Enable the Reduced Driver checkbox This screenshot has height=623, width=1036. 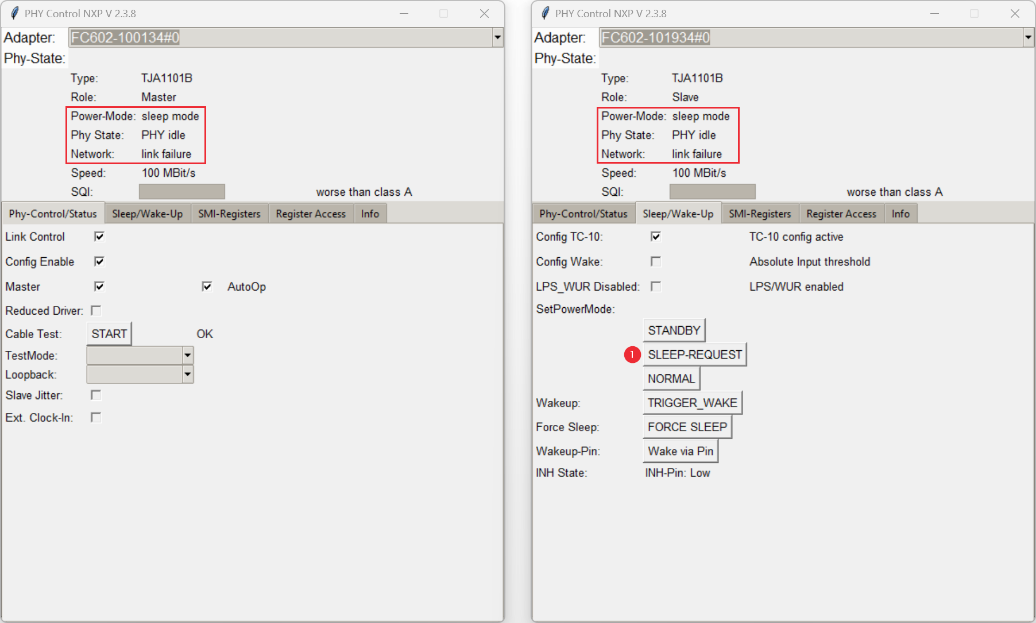point(96,310)
